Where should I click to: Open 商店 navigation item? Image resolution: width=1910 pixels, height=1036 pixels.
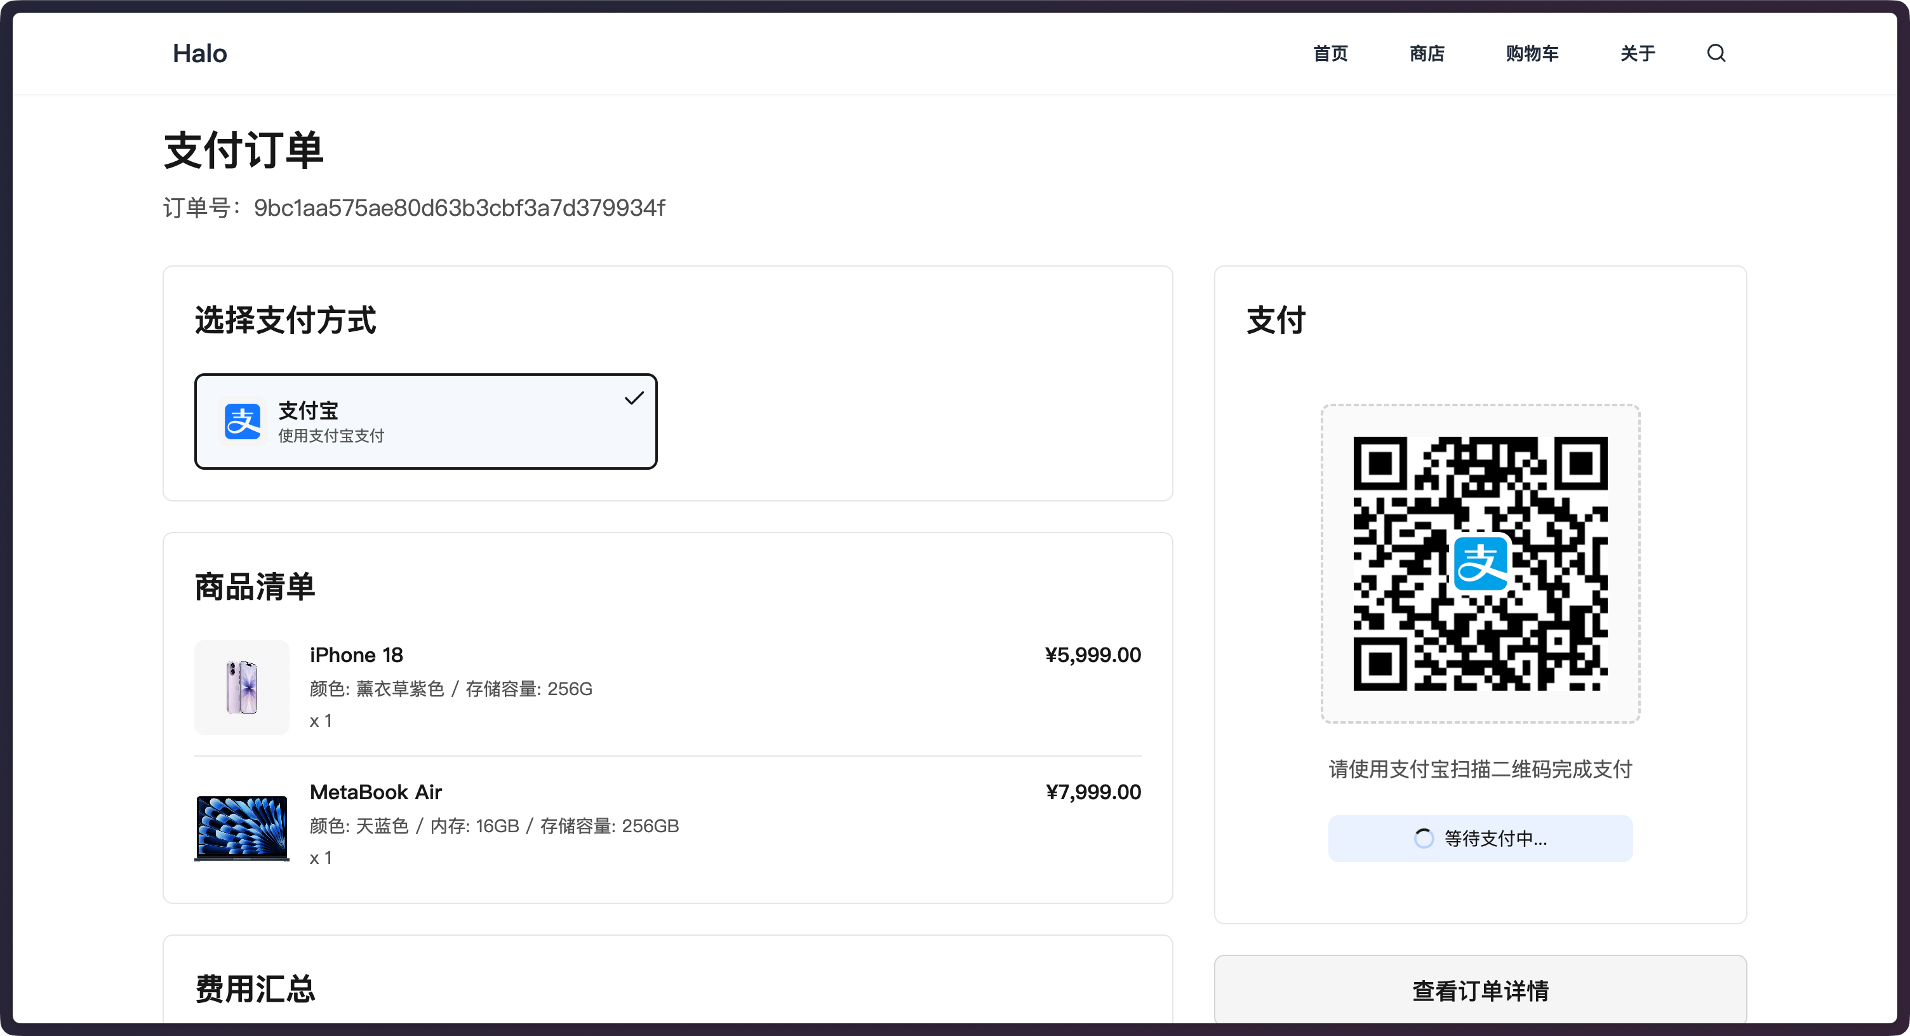pos(1427,53)
